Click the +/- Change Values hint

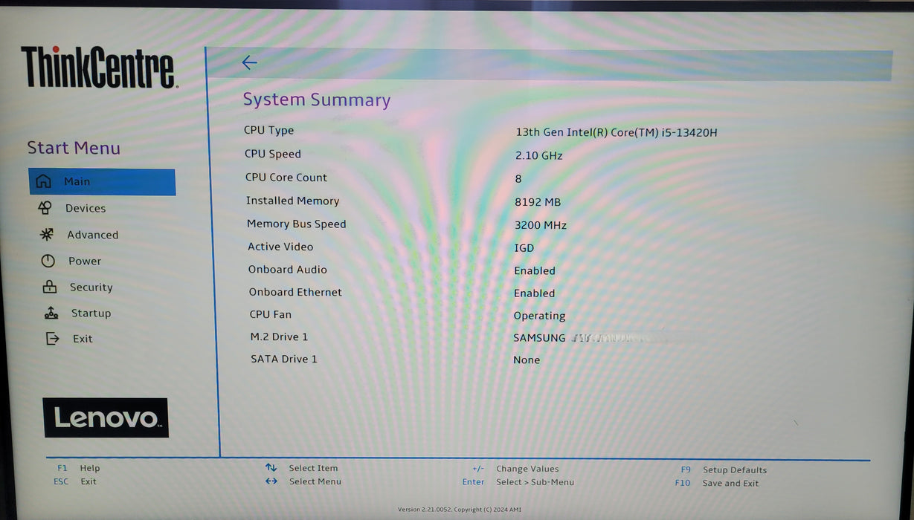pos(515,469)
